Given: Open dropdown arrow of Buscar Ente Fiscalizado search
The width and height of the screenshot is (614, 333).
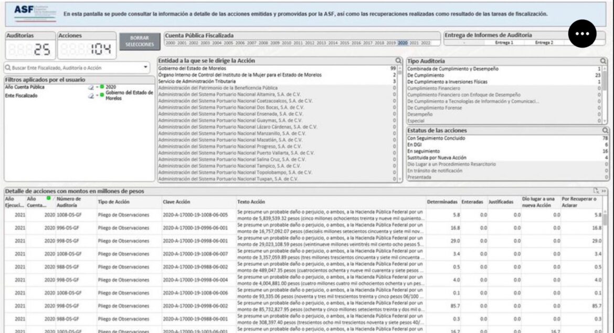Looking at the screenshot, I should (145, 68).
